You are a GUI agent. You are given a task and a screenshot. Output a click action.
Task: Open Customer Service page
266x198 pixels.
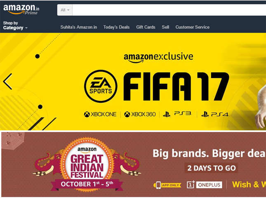click(x=192, y=27)
